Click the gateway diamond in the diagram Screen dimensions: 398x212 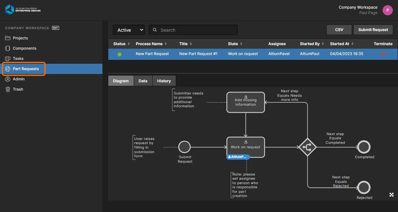(307, 147)
